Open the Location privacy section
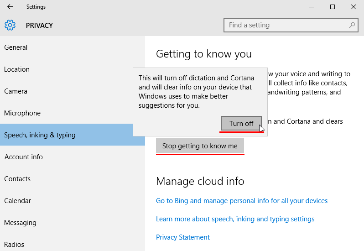The width and height of the screenshot is (364, 251). 73,69
